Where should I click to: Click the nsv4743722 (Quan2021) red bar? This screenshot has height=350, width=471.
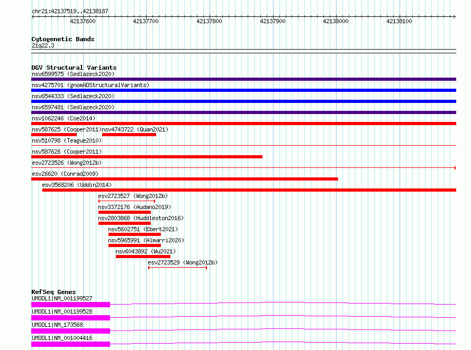[x=129, y=135]
